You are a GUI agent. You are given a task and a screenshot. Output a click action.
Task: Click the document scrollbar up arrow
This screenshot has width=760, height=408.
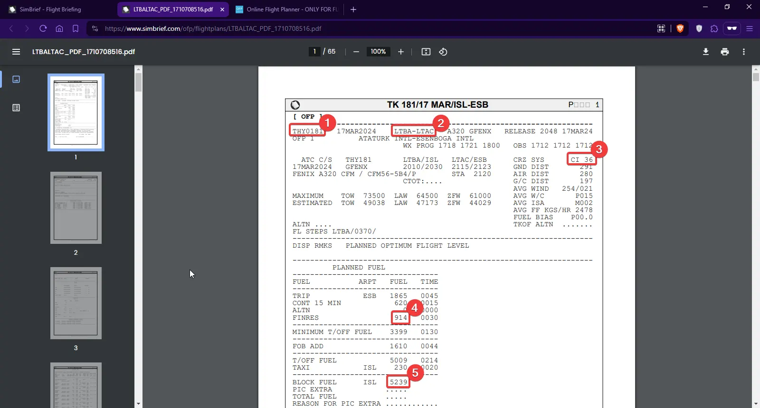pyautogui.click(x=756, y=70)
